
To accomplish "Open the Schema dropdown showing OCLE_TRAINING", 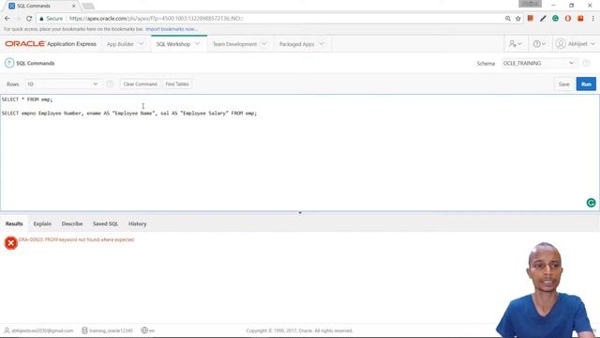I will pyautogui.click(x=539, y=63).
